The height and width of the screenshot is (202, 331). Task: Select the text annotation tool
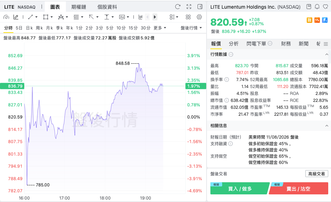[122, 17]
